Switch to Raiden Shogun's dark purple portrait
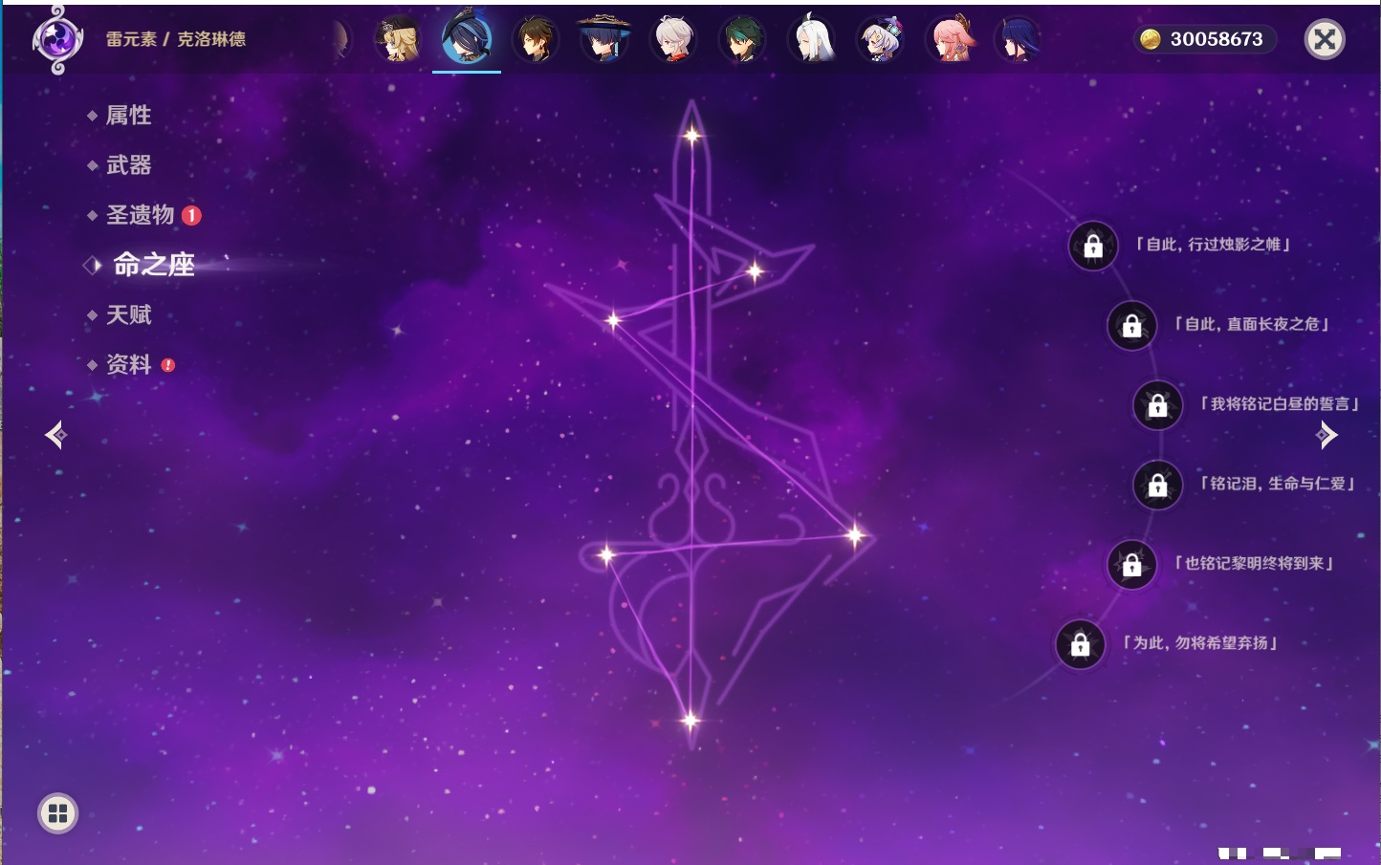Screen dimensions: 1381x865 point(1019,39)
